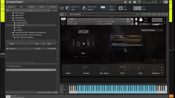Toggle the AUX sends button

[163, 14]
